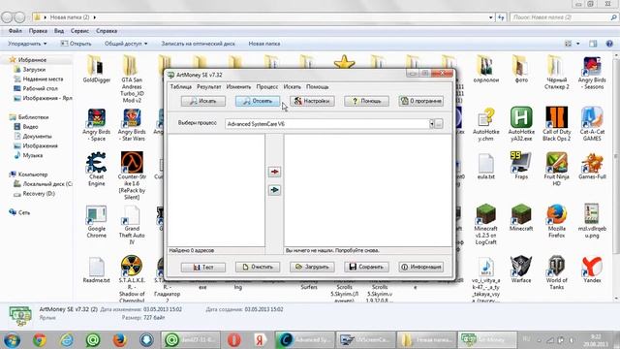This screenshot has height=349, width=620.
Task: Switch to Новая папка taskbar window
Action: [426, 340]
